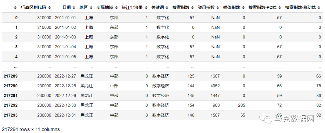Click 媒体指数 value 55
The width and height of the screenshot is (325, 133).
tap(243, 115)
